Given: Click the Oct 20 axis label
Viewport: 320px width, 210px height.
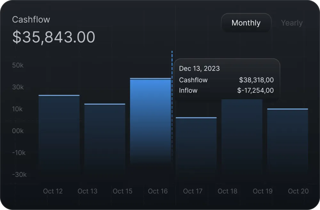Looking at the screenshot, I should tap(298, 191).
